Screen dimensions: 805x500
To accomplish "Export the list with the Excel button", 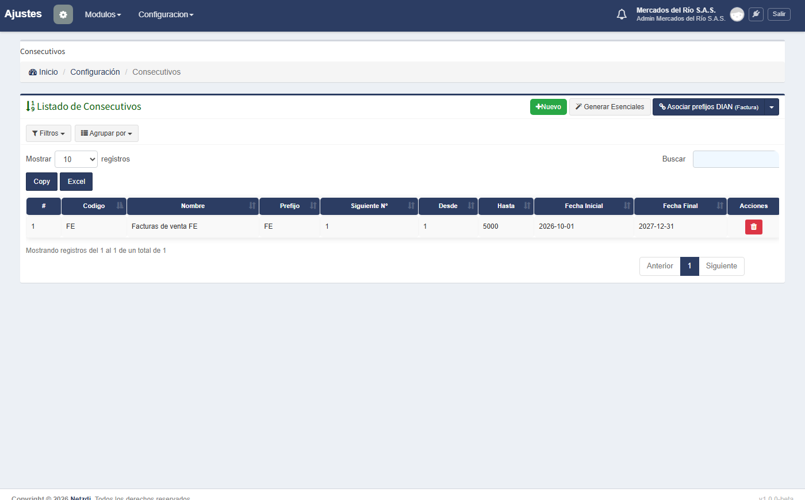I will [x=76, y=182].
